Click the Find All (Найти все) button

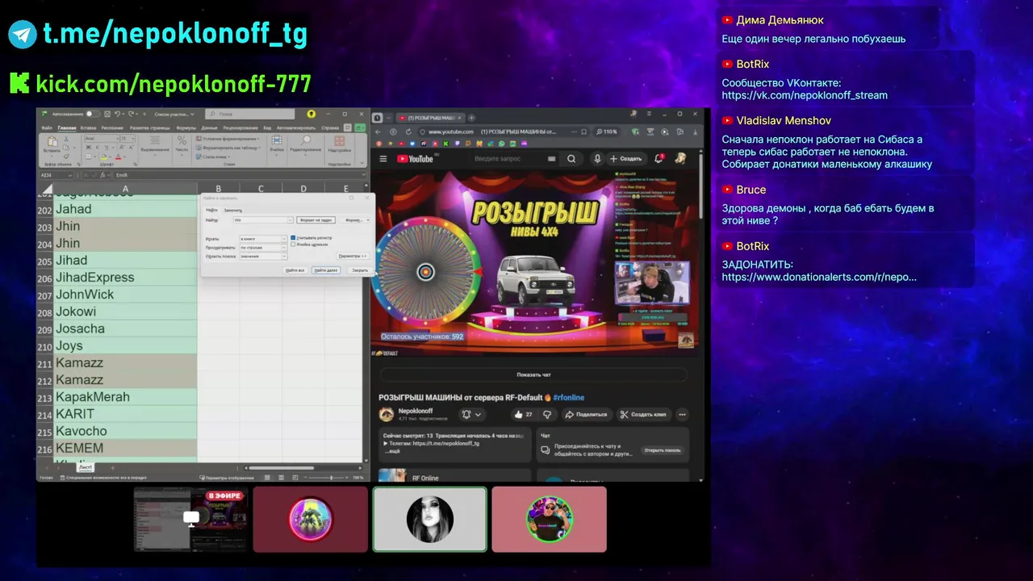pyautogui.click(x=295, y=270)
